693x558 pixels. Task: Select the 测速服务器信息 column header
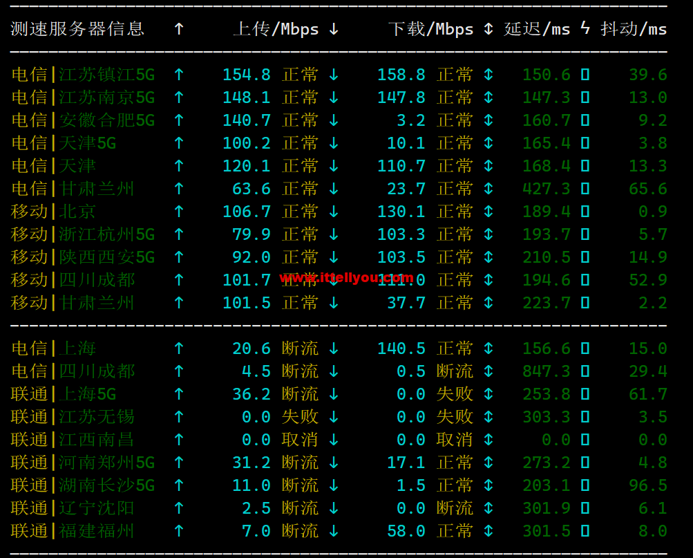coord(77,29)
